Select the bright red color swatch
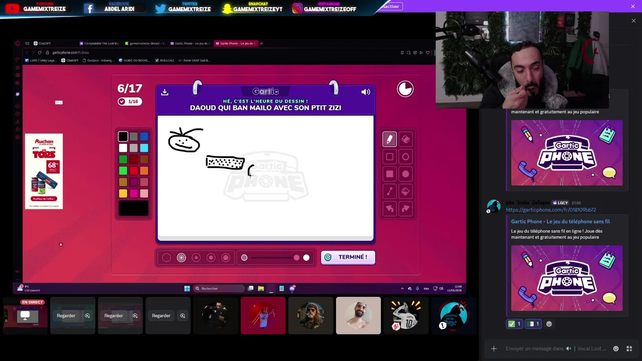The height and width of the screenshot is (361, 642). tap(133, 171)
